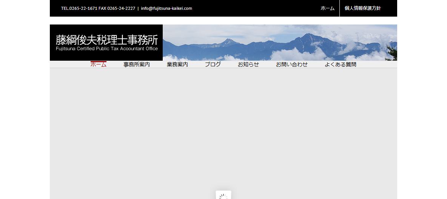
Task: Open the お知らせ menu item
Action: point(248,64)
